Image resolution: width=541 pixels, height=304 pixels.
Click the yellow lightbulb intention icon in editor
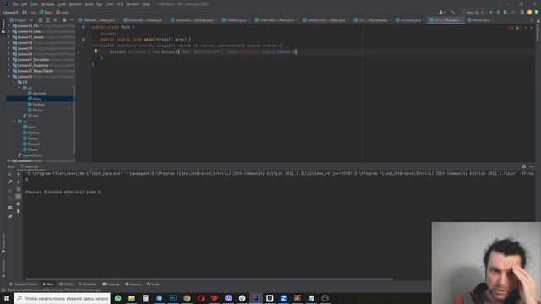pyautogui.click(x=96, y=51)
